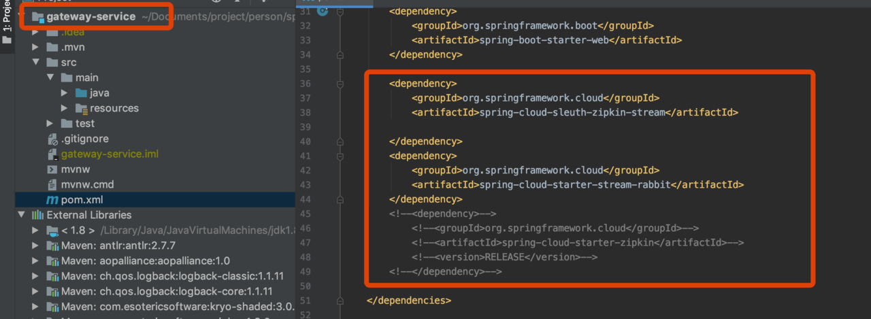Select the .gitignore file
The width and height of the screenshot is (871, 319).
pos(84,139)
